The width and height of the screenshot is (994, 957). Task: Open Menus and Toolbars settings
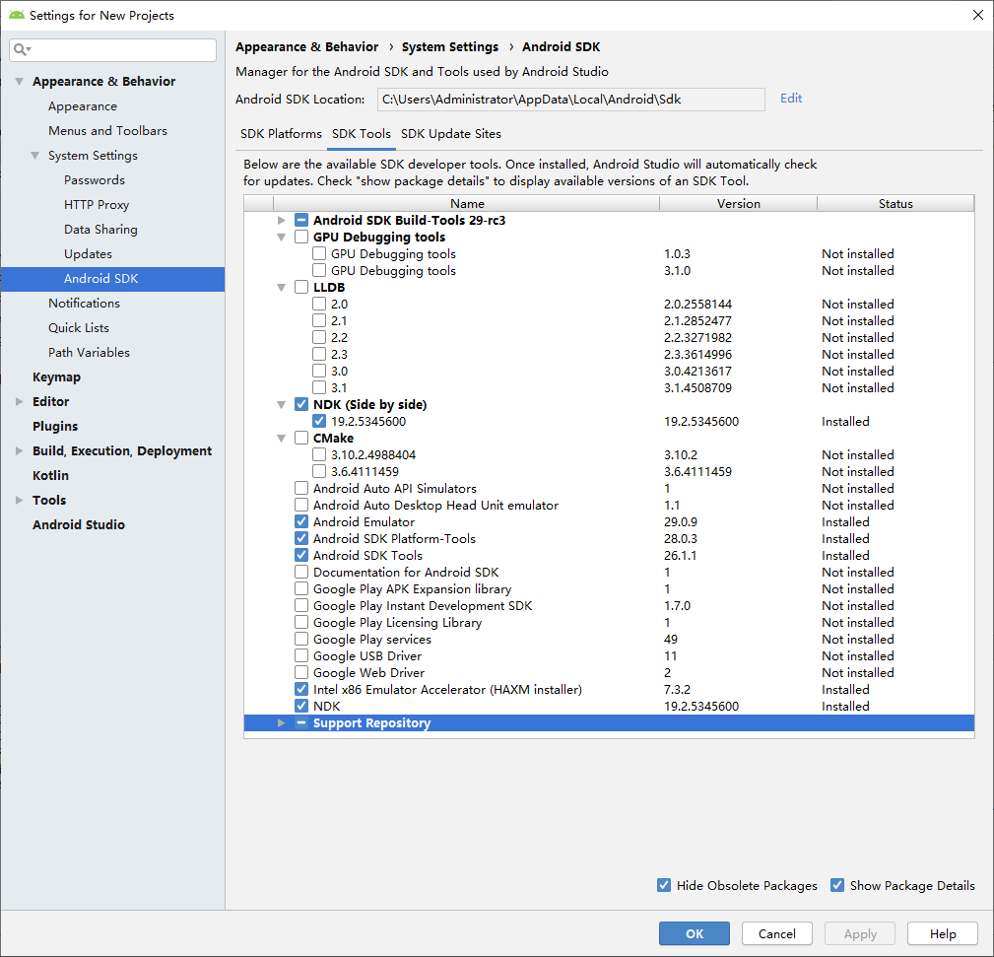(x=107, y=131)
